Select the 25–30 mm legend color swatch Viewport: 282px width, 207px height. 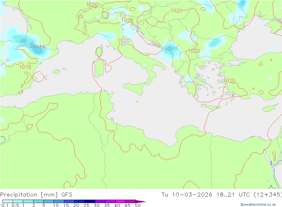tap(90, 201)
